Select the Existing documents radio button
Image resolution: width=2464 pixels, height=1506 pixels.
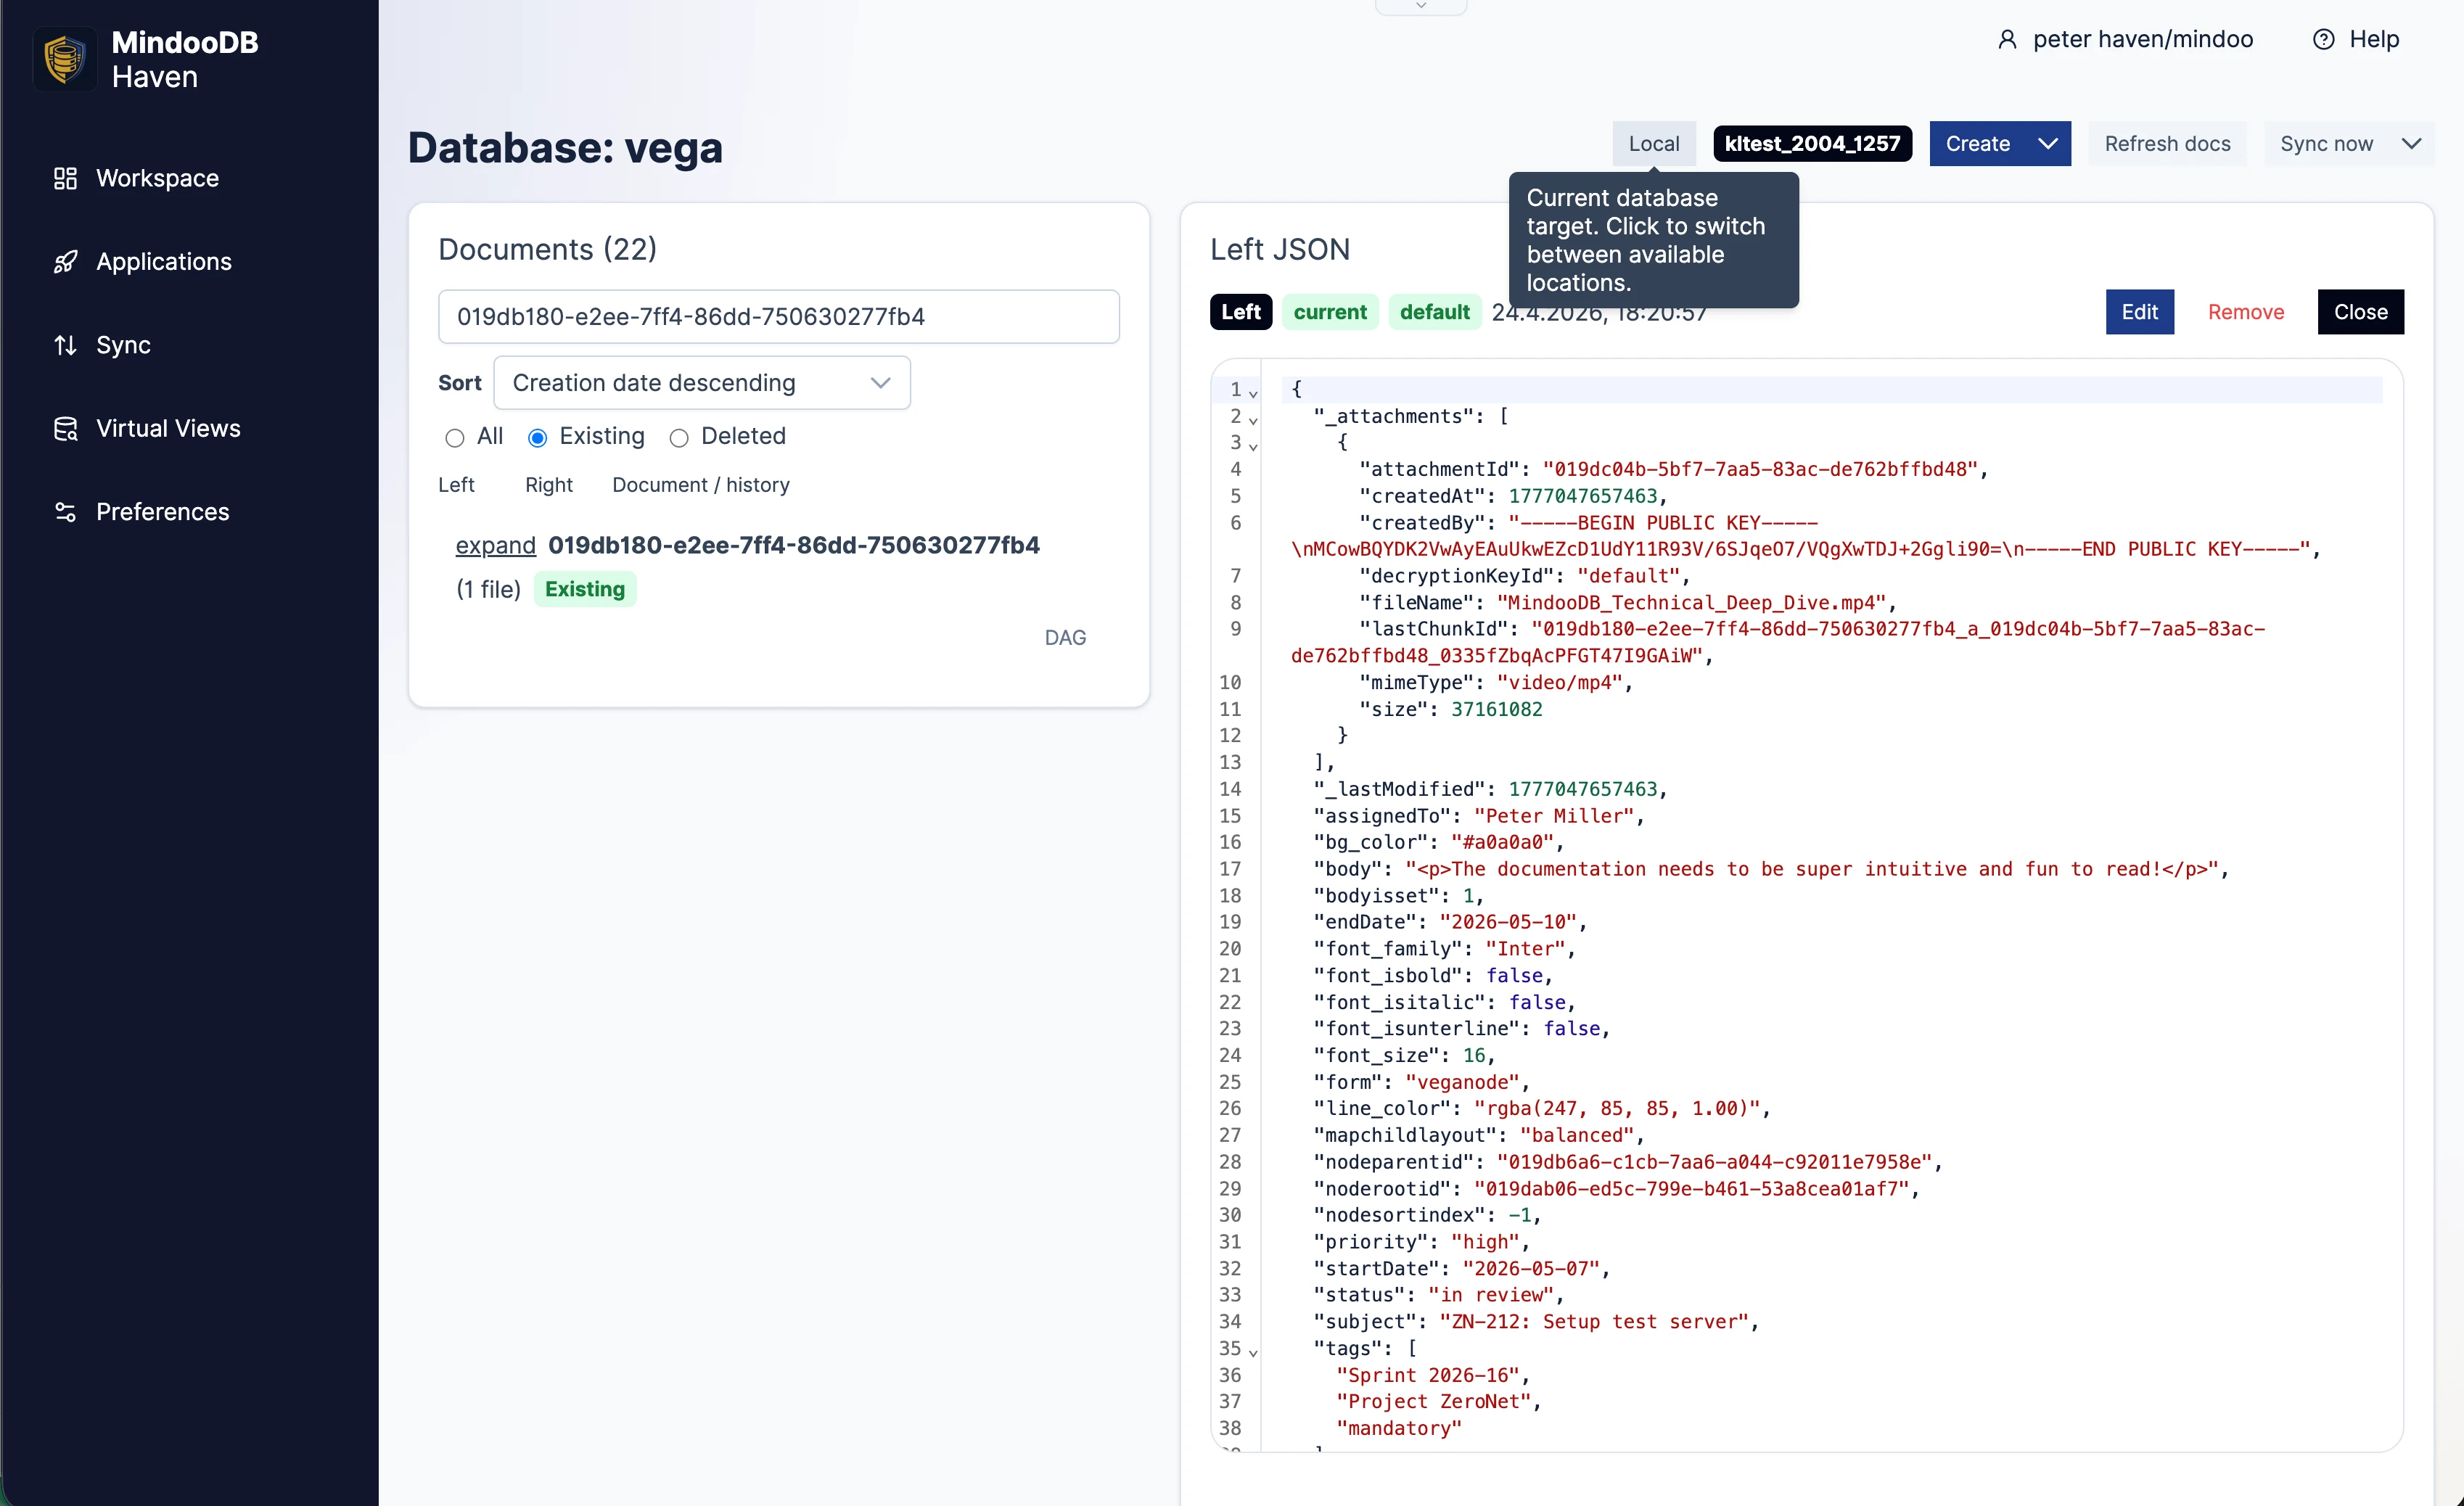click(x=537, y=438)
